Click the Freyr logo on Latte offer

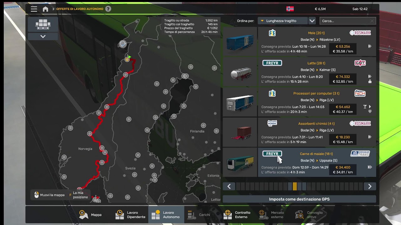[272, 63]
